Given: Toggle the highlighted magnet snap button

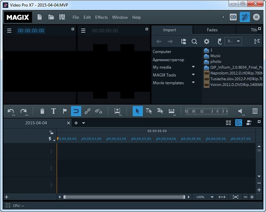Looking at the screenshot, I should pyautogui.click(x=76, y=111).
